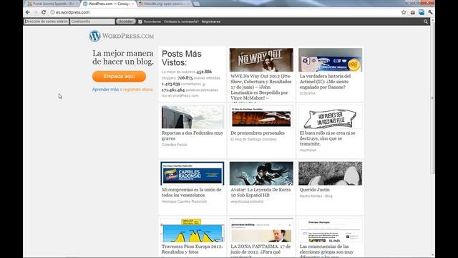Open the Querido Justin post
Image resolution: width=458 pixels, height=258 pixels.
tap(315, 190)
